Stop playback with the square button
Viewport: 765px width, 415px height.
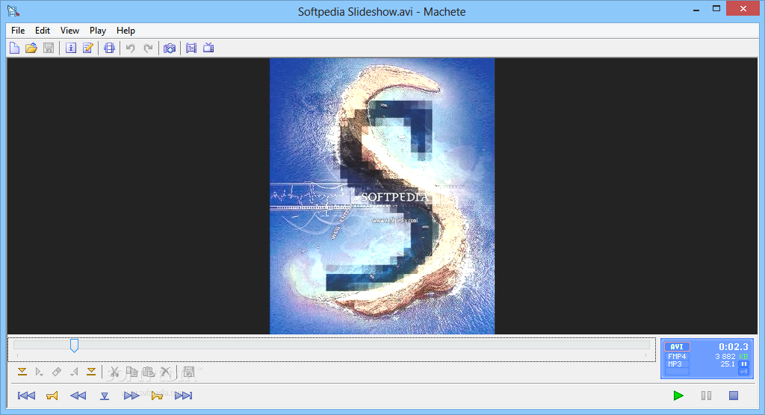[734, 396]
